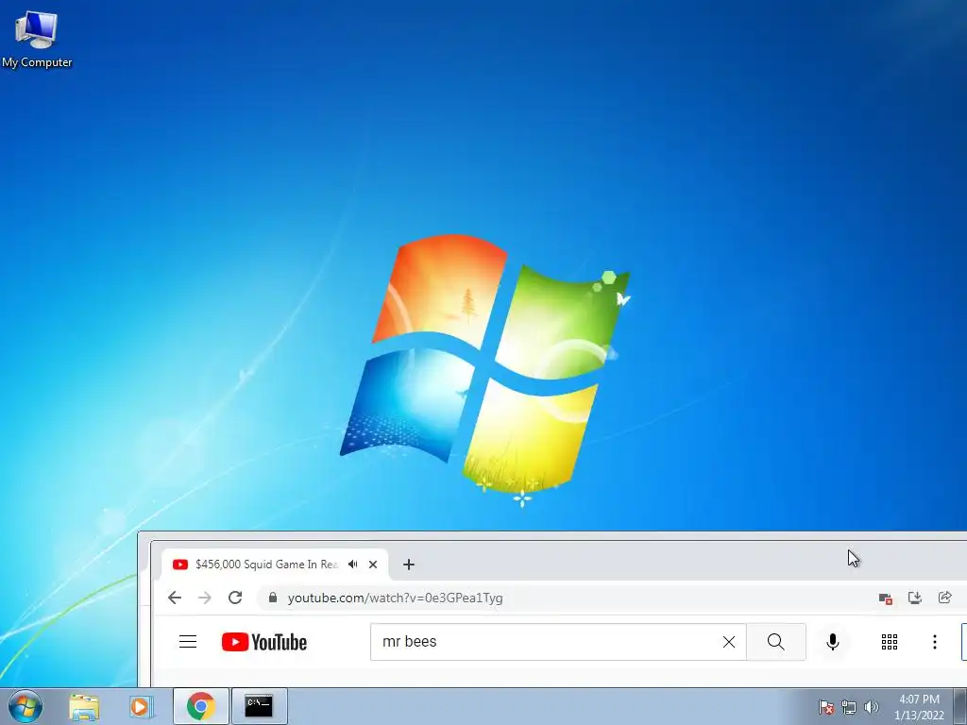
Task: Click the Chrome forward arrow
Action: (x=205, y=598)
